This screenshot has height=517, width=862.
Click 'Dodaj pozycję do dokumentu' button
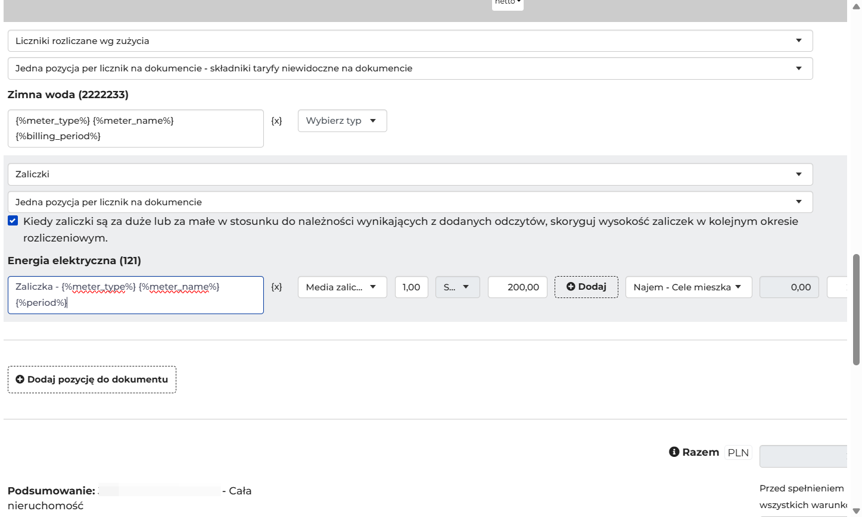tap(92, 380)
